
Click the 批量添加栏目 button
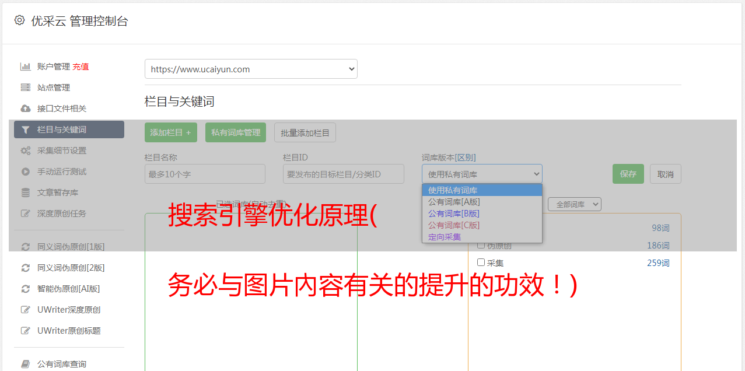pyautogui.click(x=305, y=132)
